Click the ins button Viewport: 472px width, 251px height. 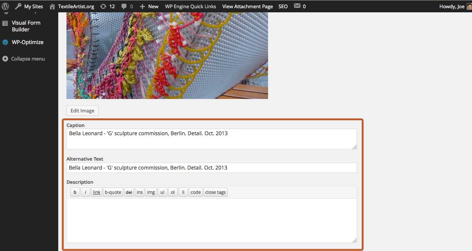tap(140, 192)
